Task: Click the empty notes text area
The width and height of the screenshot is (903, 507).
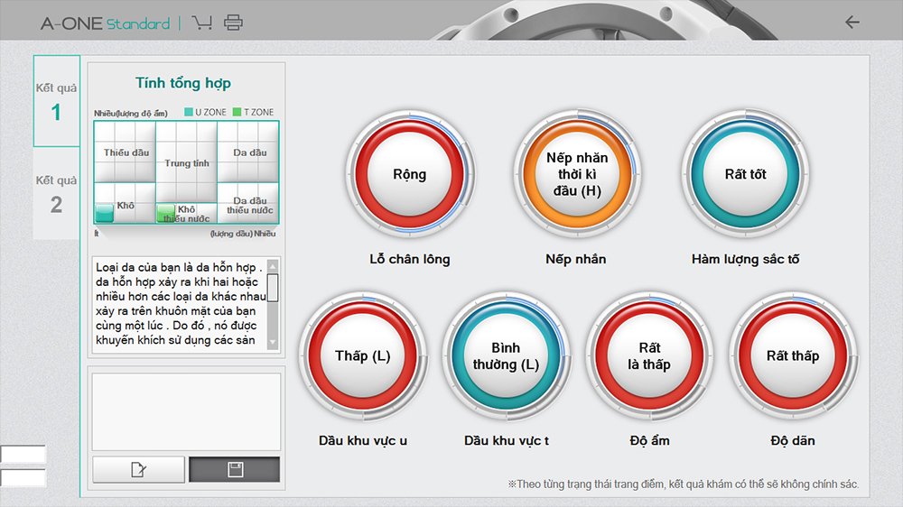Action: coord(187,411)
